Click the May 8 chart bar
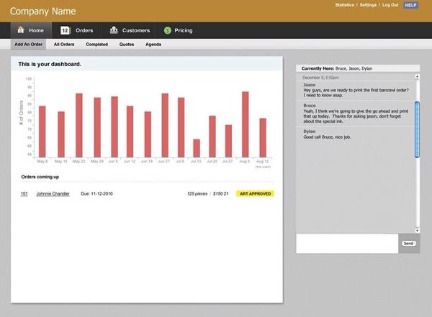The image size is (432, 317). click(42, 132)
